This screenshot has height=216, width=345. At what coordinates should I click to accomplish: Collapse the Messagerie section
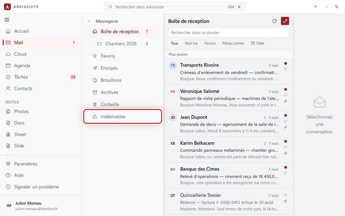click(x=89, y=21)
